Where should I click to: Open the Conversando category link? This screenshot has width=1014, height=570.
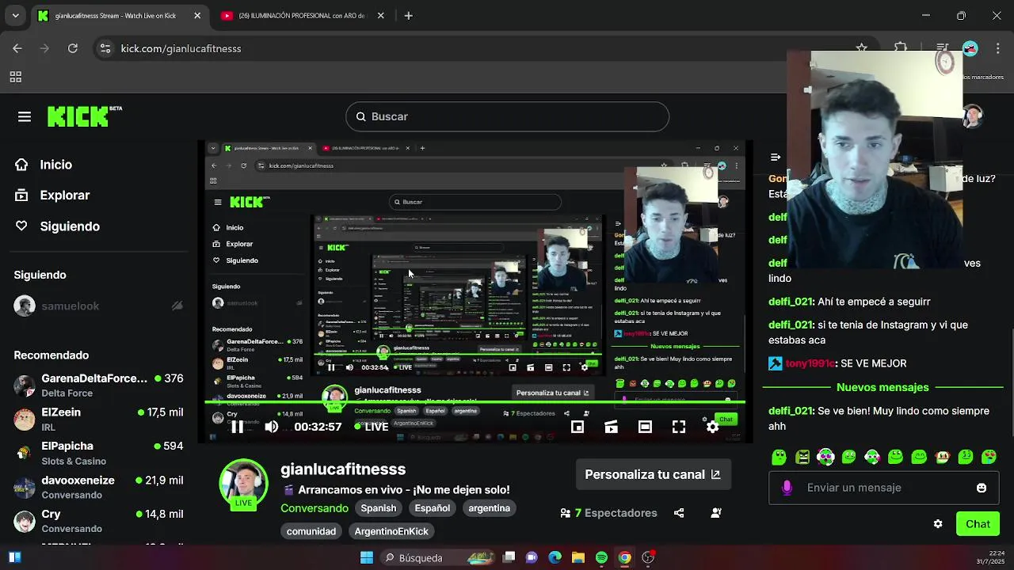point(314,508)
